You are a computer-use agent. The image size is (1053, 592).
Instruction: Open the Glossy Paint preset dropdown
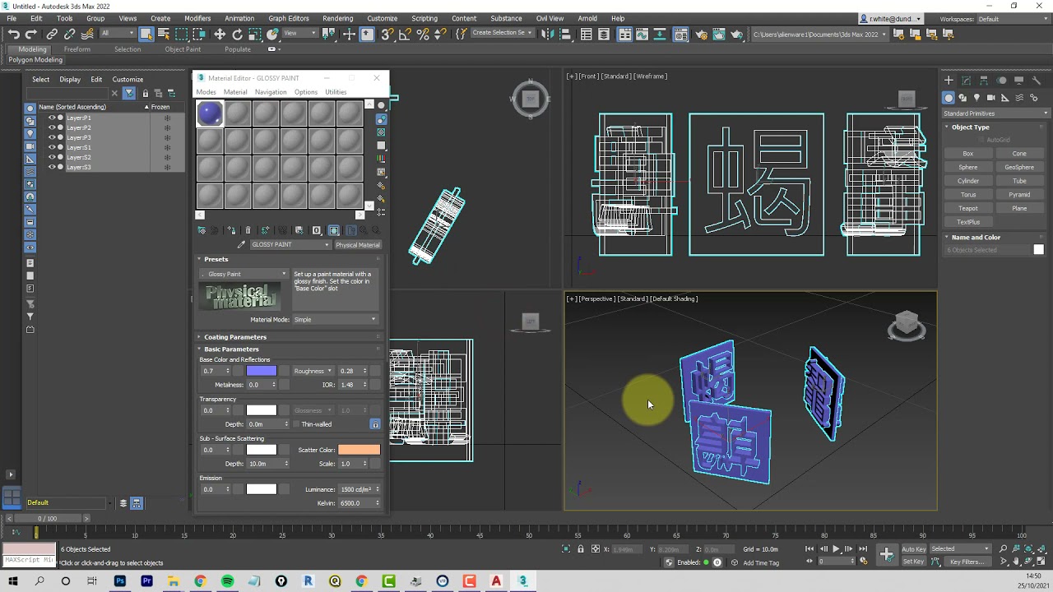click(245, 274)
